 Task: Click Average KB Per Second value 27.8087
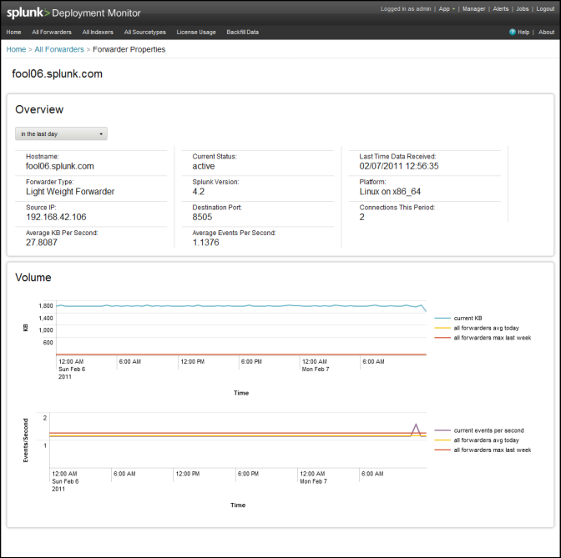42,243
